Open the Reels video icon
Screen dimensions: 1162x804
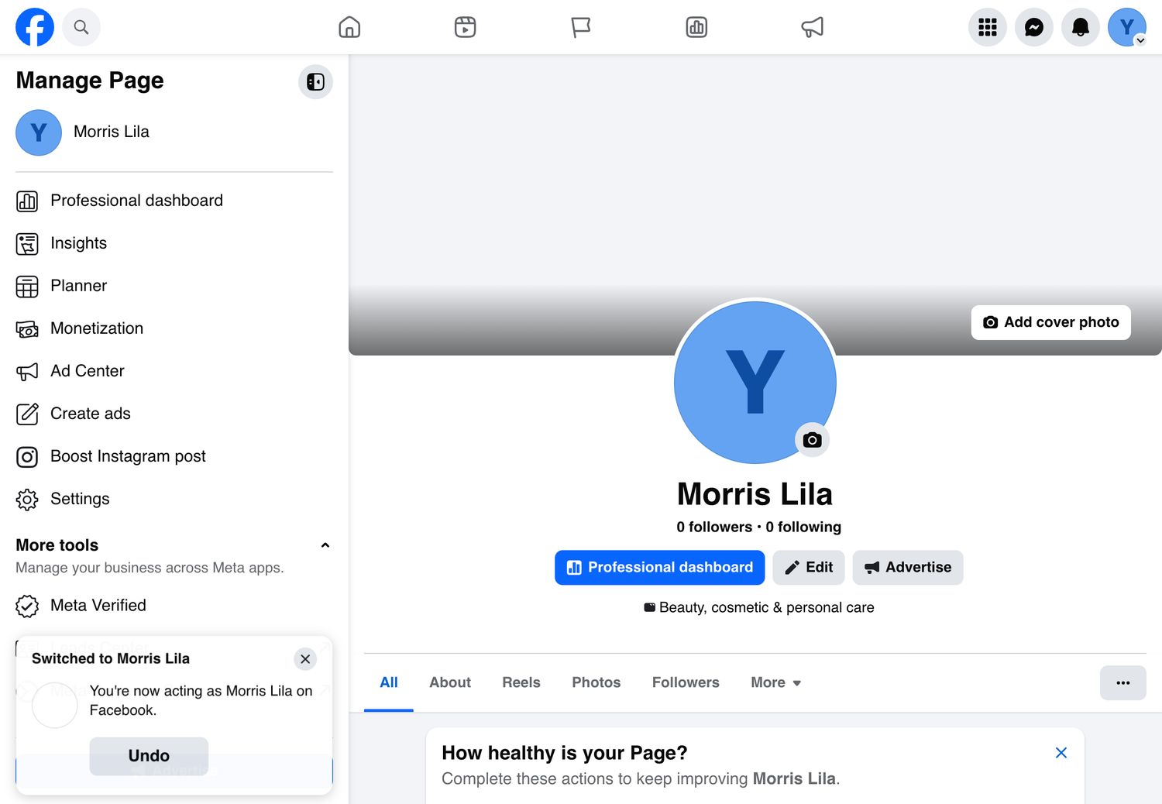coord(465,27)
